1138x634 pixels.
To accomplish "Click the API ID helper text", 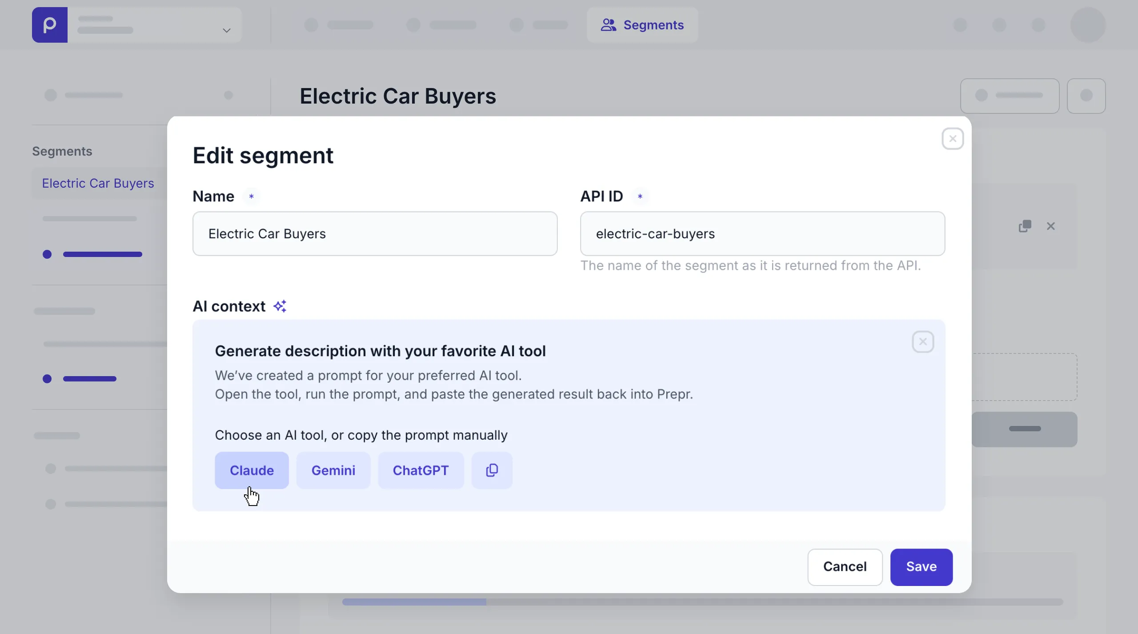I will (751, 265).
